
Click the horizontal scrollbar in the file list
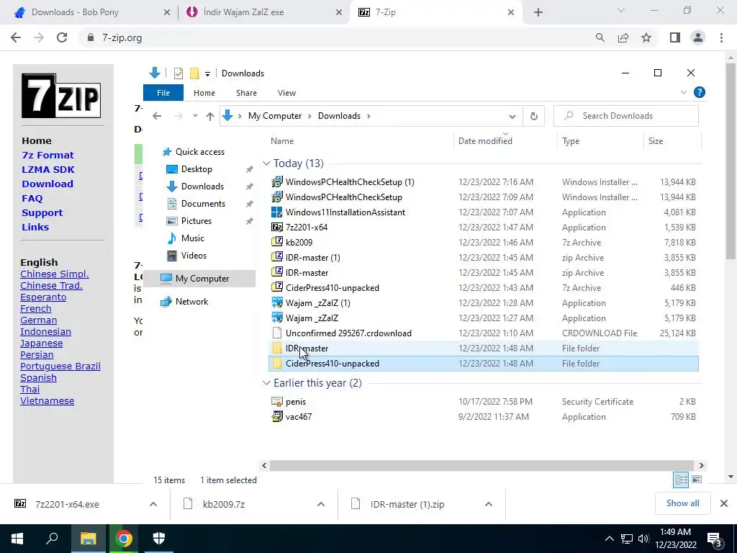point(481,465)
